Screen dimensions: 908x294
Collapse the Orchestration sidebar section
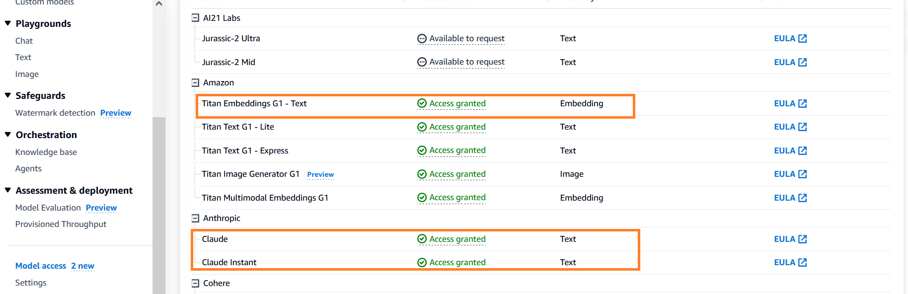coord(8,135)
